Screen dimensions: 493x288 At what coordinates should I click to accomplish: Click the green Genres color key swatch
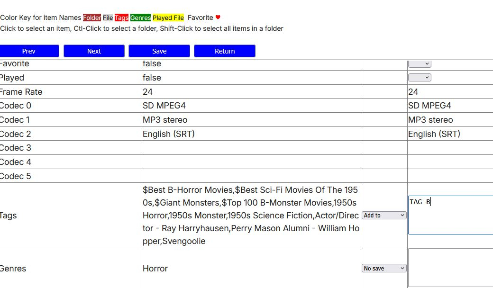(140, 18)
